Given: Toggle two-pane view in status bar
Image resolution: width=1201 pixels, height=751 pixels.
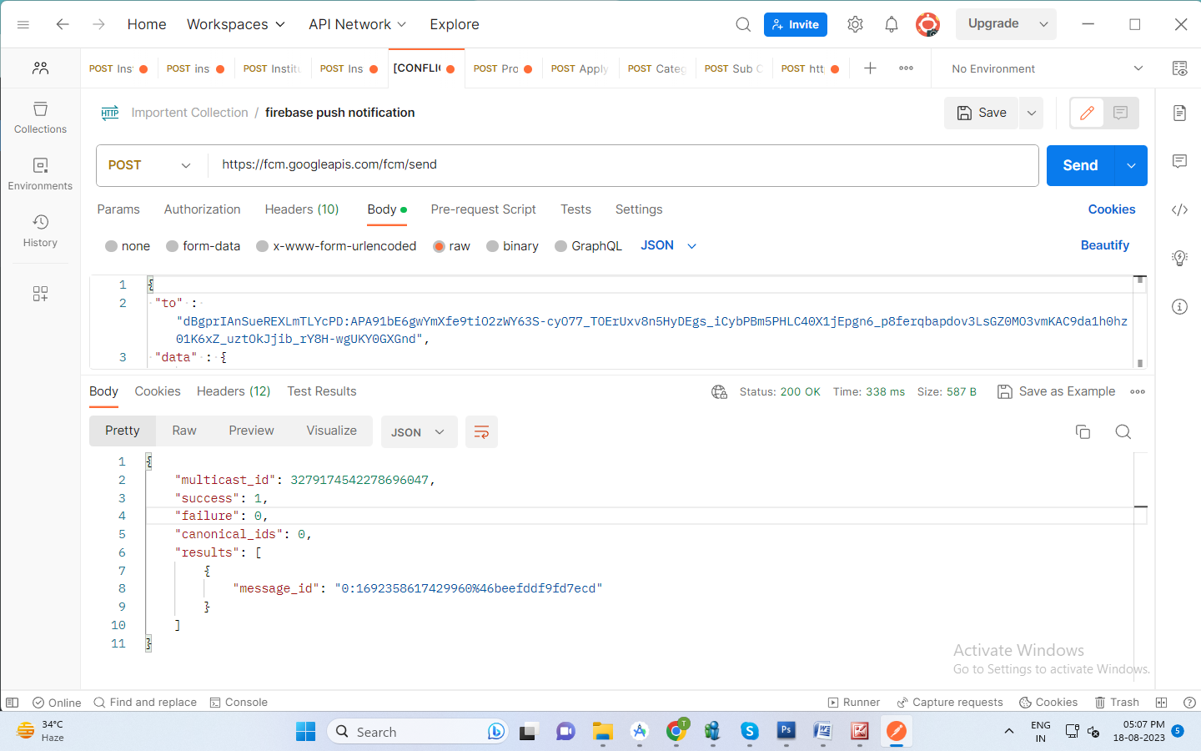Looking at the screenshot, I should coord(1161,703).
